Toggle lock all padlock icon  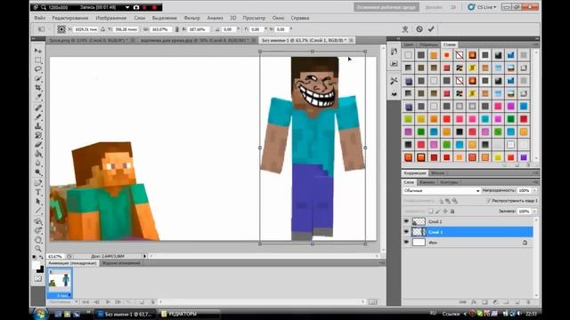pos(452,212)
